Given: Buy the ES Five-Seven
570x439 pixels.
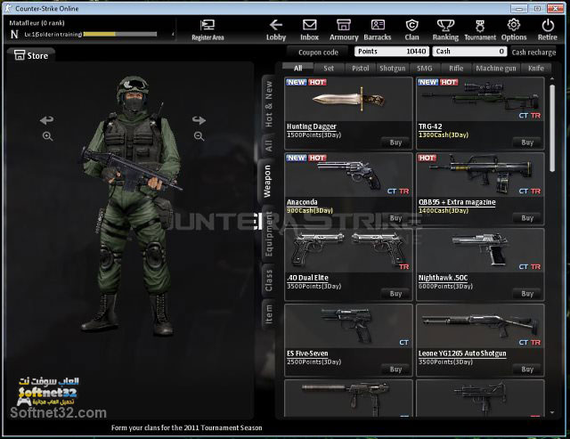Looking at the screenshot, I should pos(395,370).
